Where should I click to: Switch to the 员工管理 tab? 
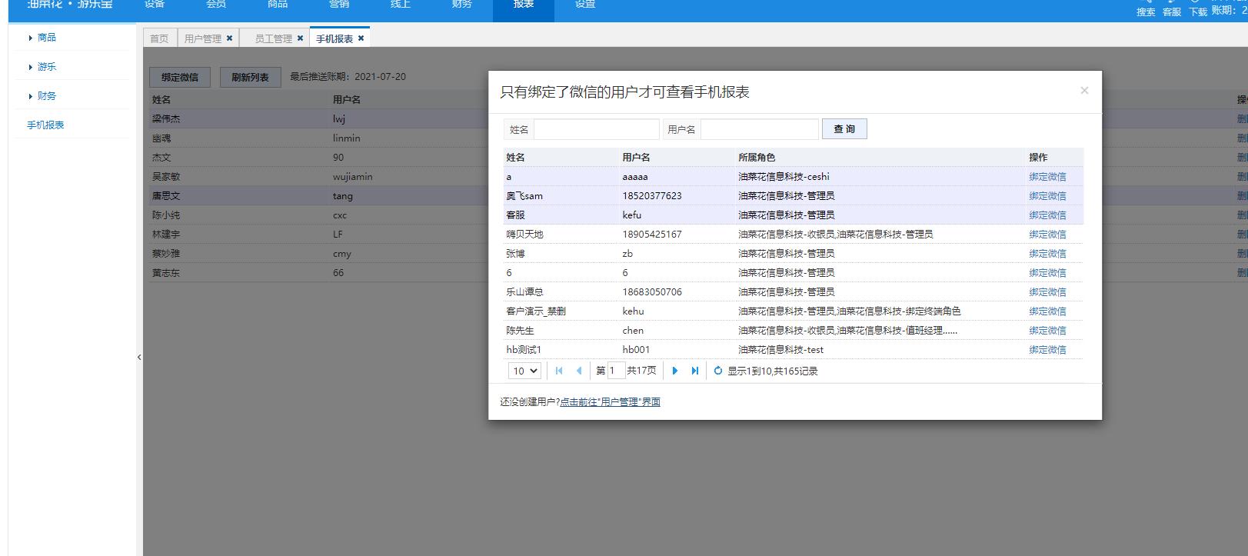(273, 38)
